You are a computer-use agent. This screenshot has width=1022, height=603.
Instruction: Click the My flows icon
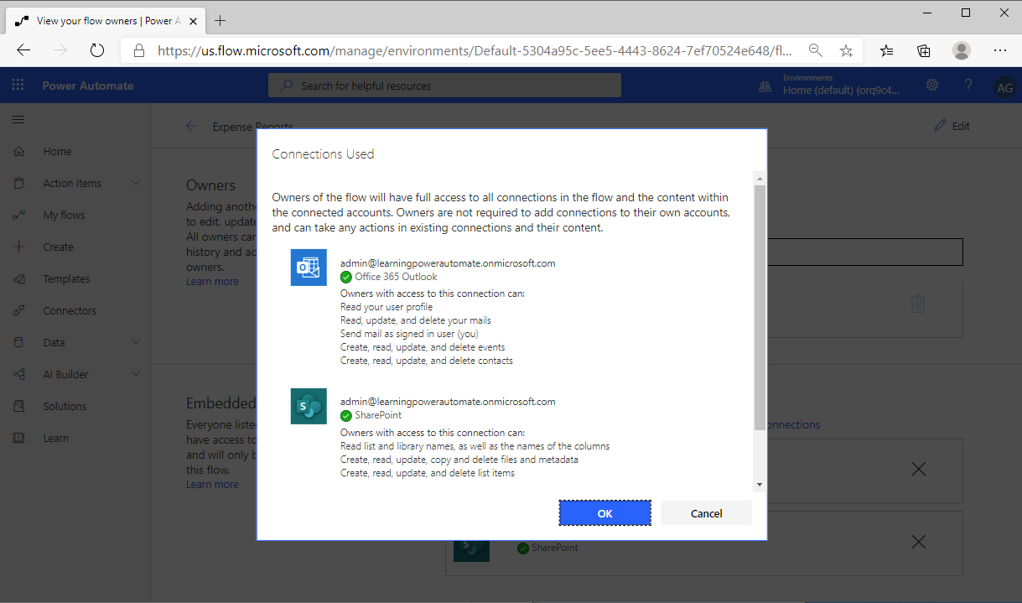coord(18,216)
